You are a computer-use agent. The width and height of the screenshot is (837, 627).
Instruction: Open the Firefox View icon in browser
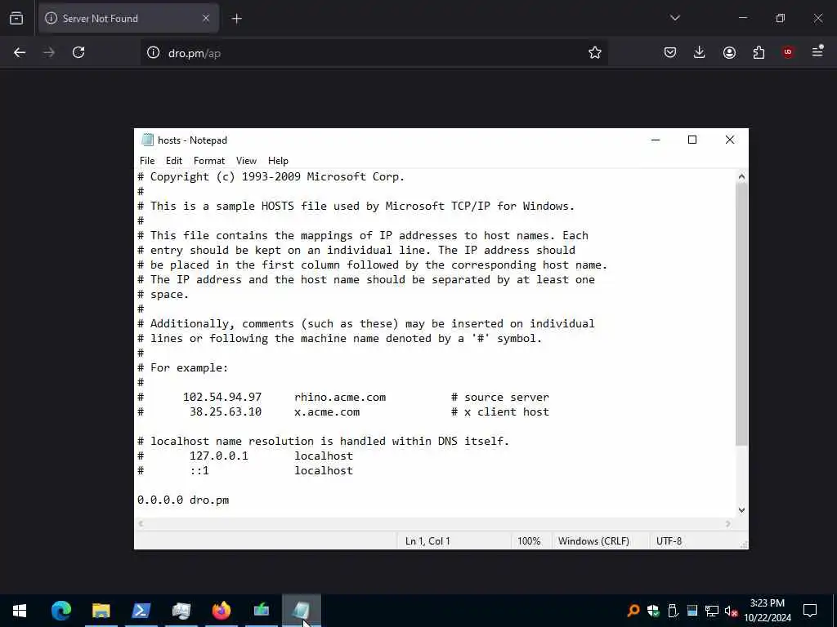[x=16, y=19]
